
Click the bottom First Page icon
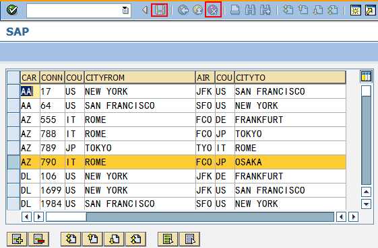click(x=71, y=239)
